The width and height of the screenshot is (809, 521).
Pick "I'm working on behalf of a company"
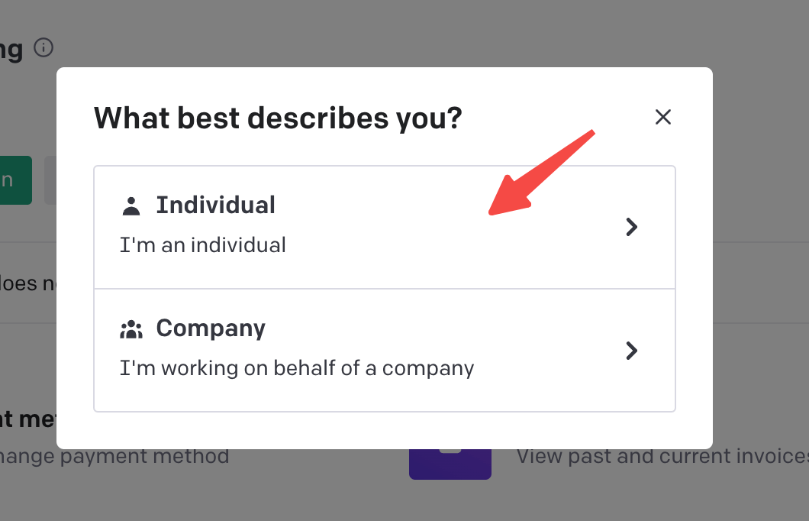[x=297, y=368]
